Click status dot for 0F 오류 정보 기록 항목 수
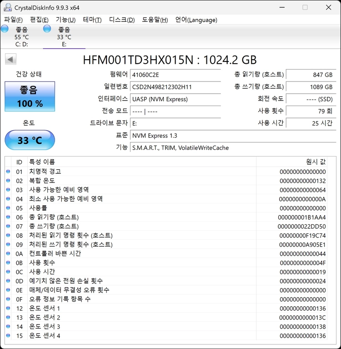The width and height of the screenshot is (341, 349). (8, 299)
